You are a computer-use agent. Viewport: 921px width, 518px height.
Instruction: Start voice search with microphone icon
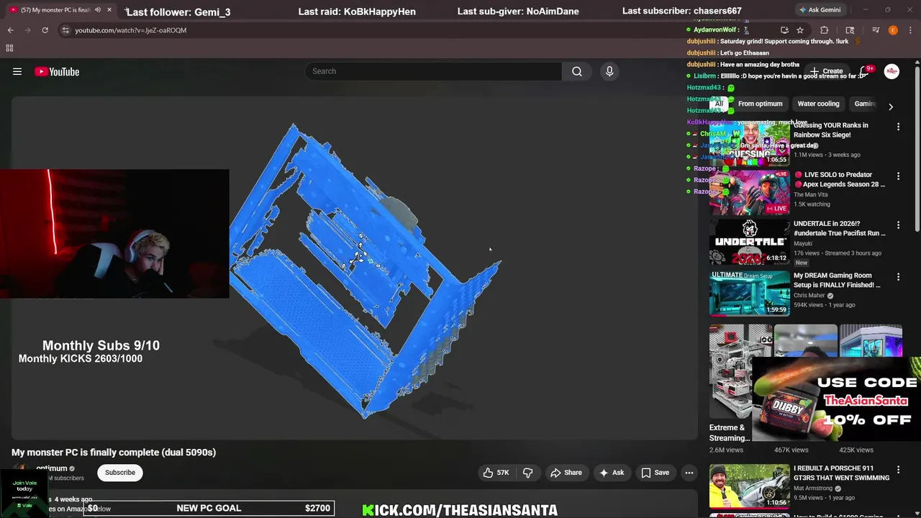pos(609,71)
